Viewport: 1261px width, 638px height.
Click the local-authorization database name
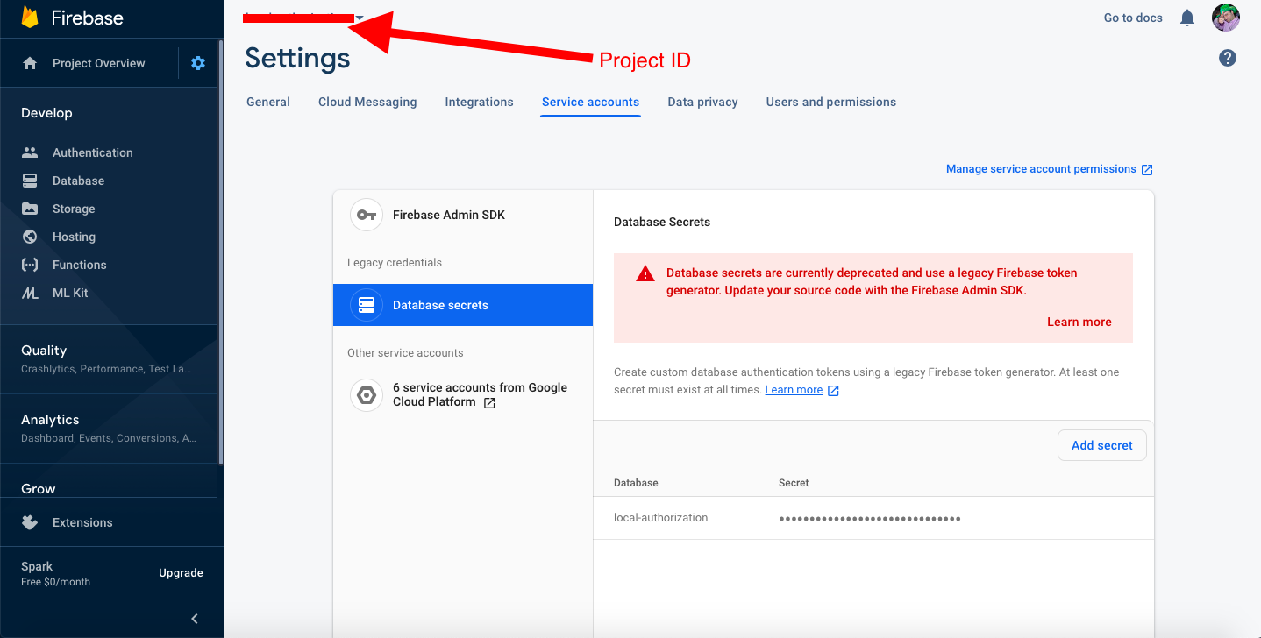click(x=660, y=518)
